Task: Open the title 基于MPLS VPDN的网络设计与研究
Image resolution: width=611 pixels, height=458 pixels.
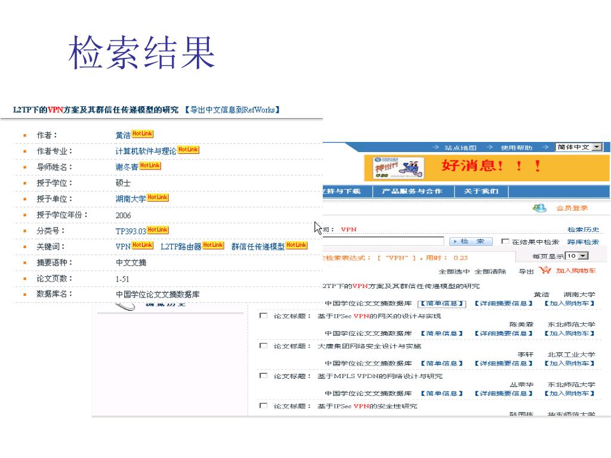Action: coord(379,376)
